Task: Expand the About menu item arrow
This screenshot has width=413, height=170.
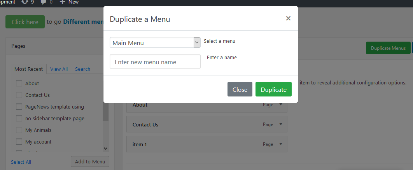Action: pyautogui.click(x=281, y=104)
